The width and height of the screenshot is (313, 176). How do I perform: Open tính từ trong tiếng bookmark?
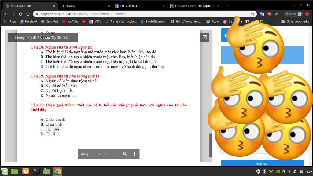[186, 22]
